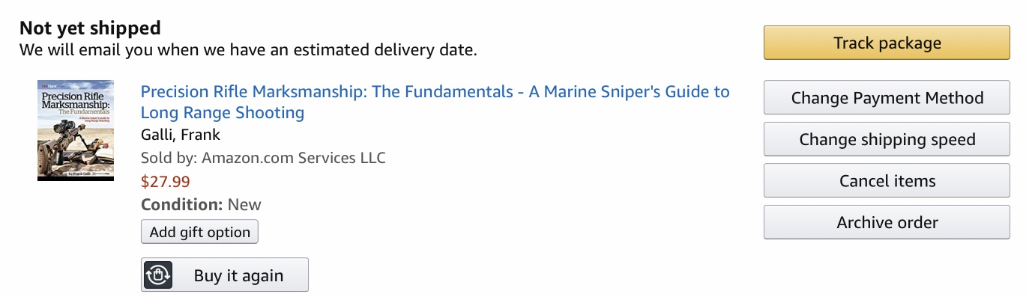Open the Precision Rifle Marksmanship product link
Screen dimensions: 1026x297
(435, 102)
